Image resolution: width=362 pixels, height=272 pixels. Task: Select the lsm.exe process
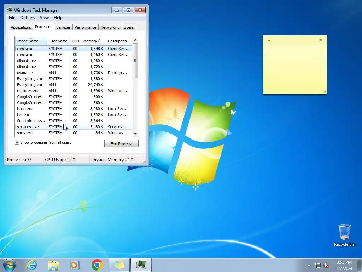[74, 115]
